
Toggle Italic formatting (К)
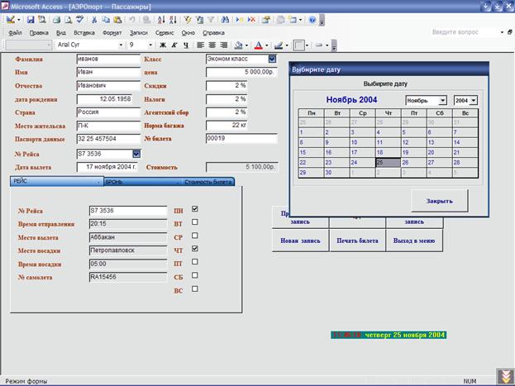coord(174,45)
